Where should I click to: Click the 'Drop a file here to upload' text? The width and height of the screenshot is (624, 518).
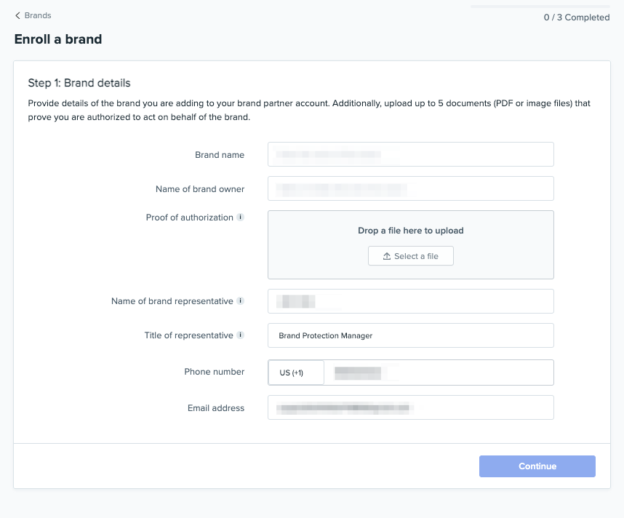pyautogui.click(x=410, y=231)
